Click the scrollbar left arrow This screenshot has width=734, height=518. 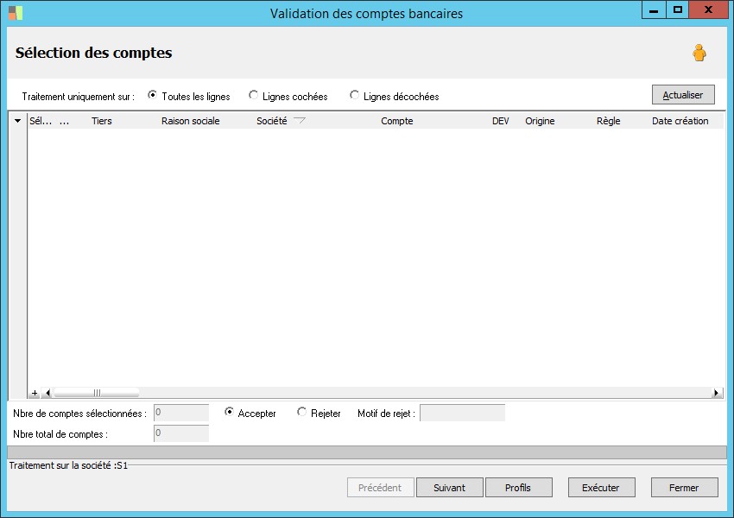[47, 393]
